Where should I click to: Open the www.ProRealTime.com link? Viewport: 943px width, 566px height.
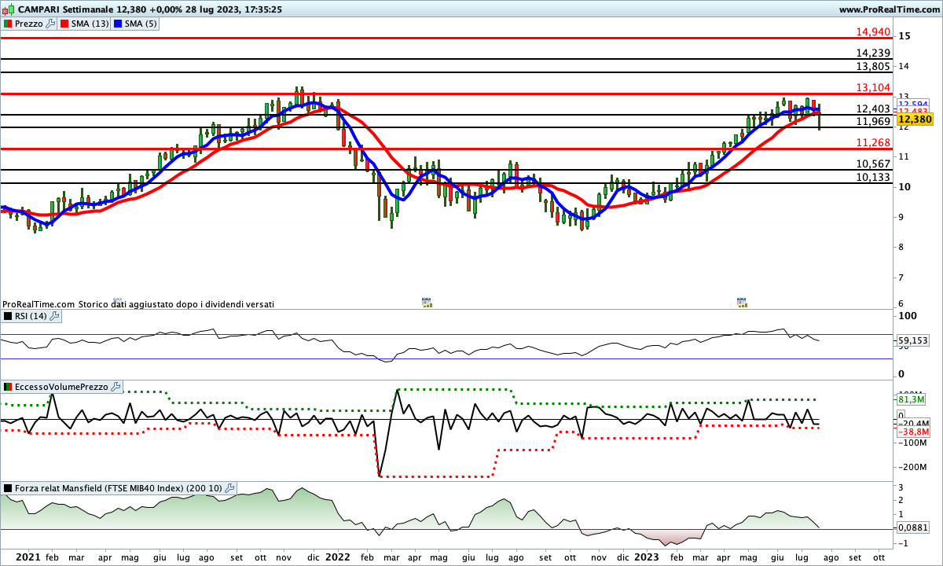(x=890, y=9)
